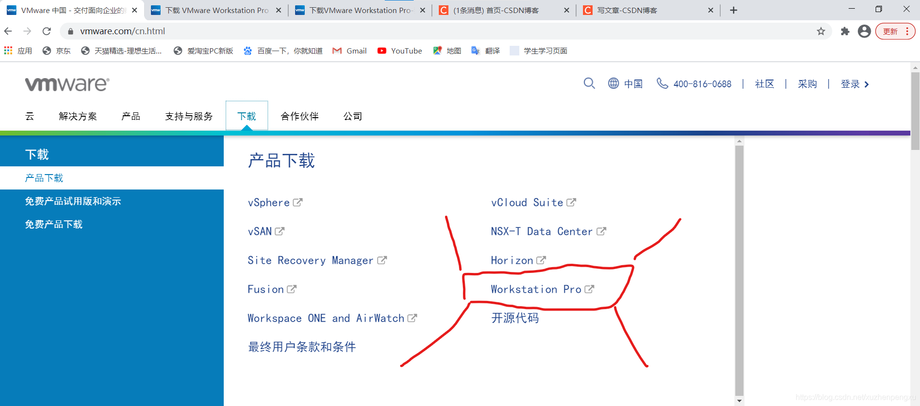Bookmark this page with the star icon
Image resolution: width=920 pixels, height=406 pixels.
[x=821, y=31]
